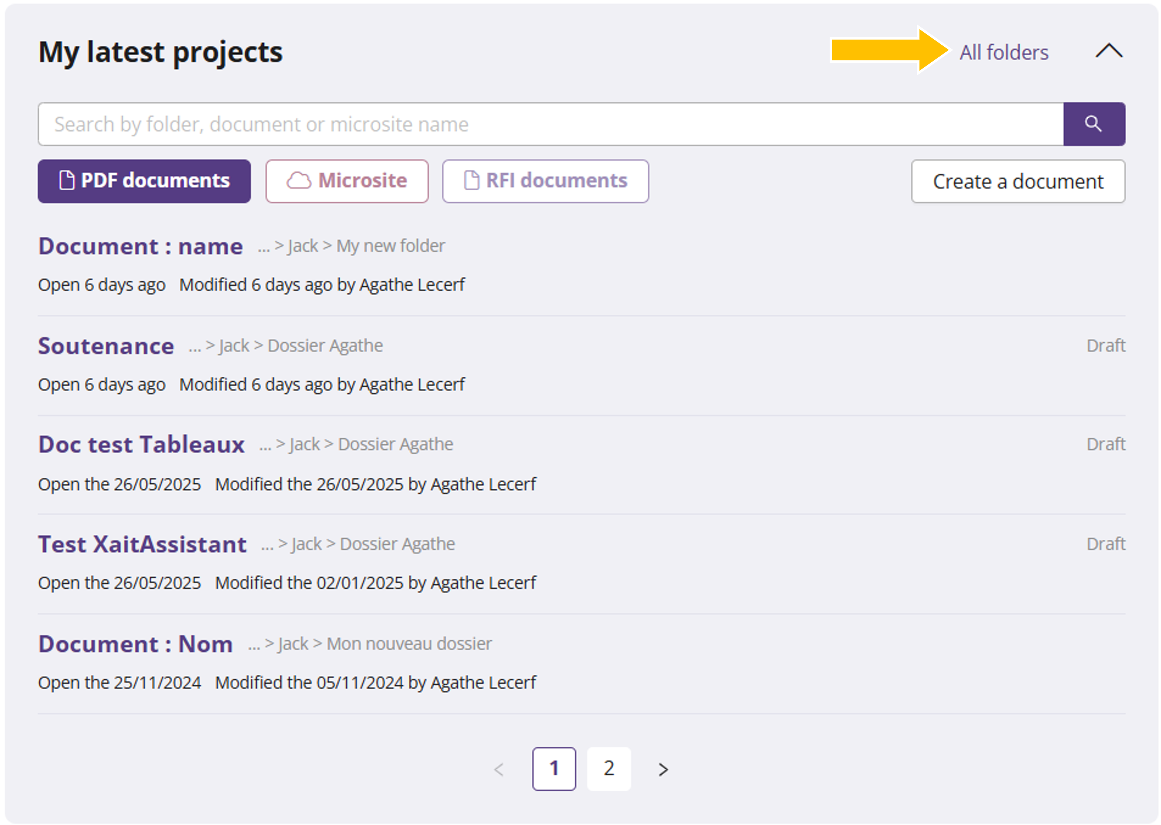
Task: Click the My new folder breadcrumb
Action: pyautogui.click(x=391, y=246)
